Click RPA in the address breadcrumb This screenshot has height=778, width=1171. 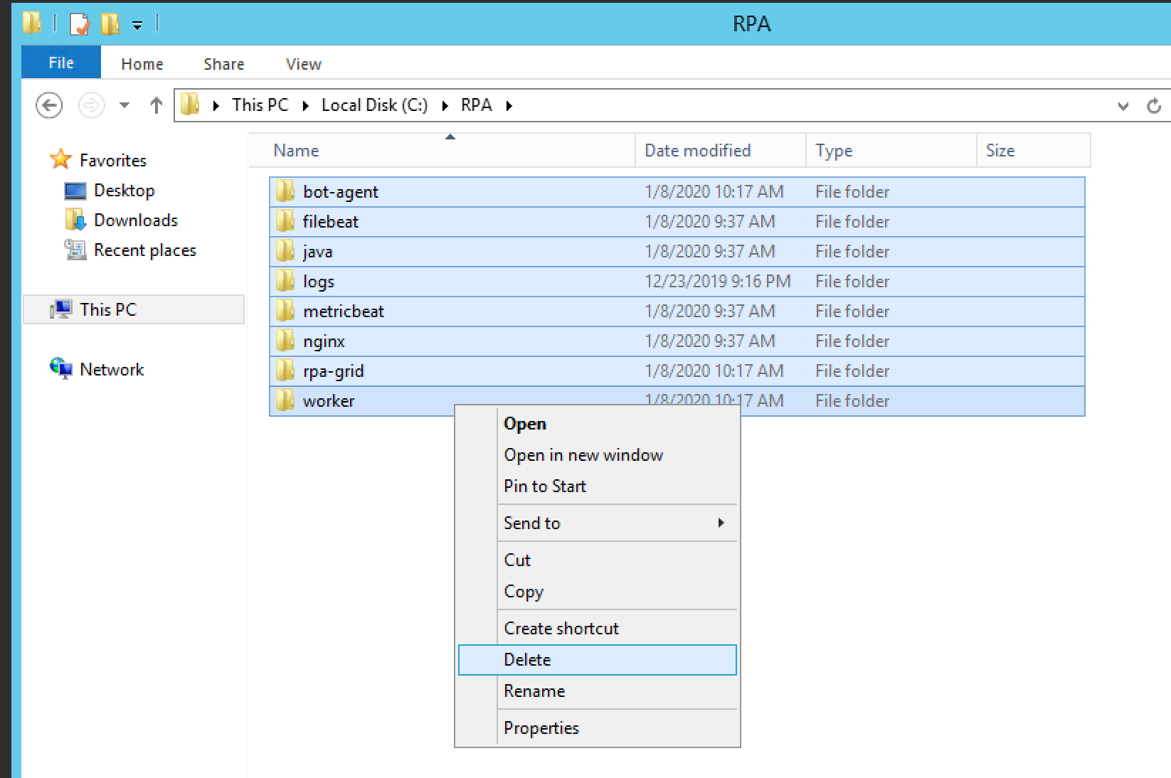pos(477,105)
